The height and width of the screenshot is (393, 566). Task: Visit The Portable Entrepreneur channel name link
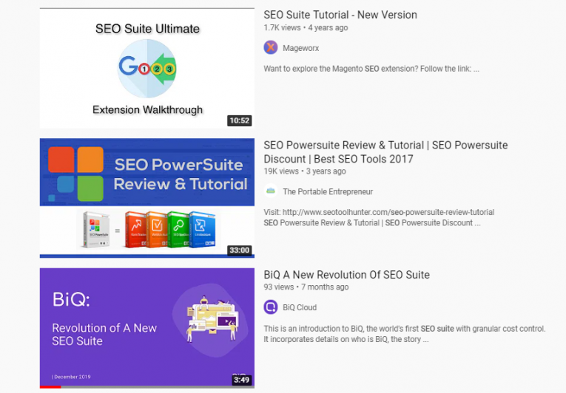[x=328, y=191]
